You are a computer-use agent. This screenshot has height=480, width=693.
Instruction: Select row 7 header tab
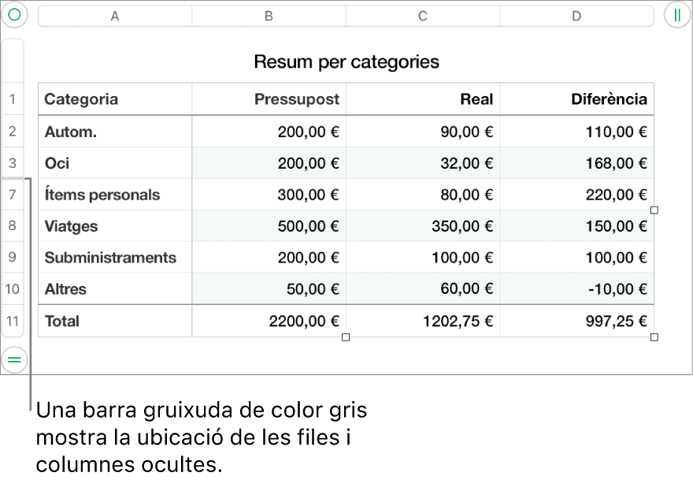[x=13, y=194]
